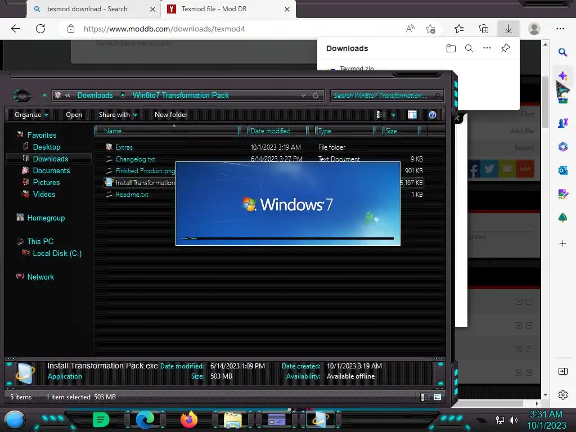Click Downloads in the Explorer breadcrumb
The image size is (576, 432).
[x=94, y=95]
